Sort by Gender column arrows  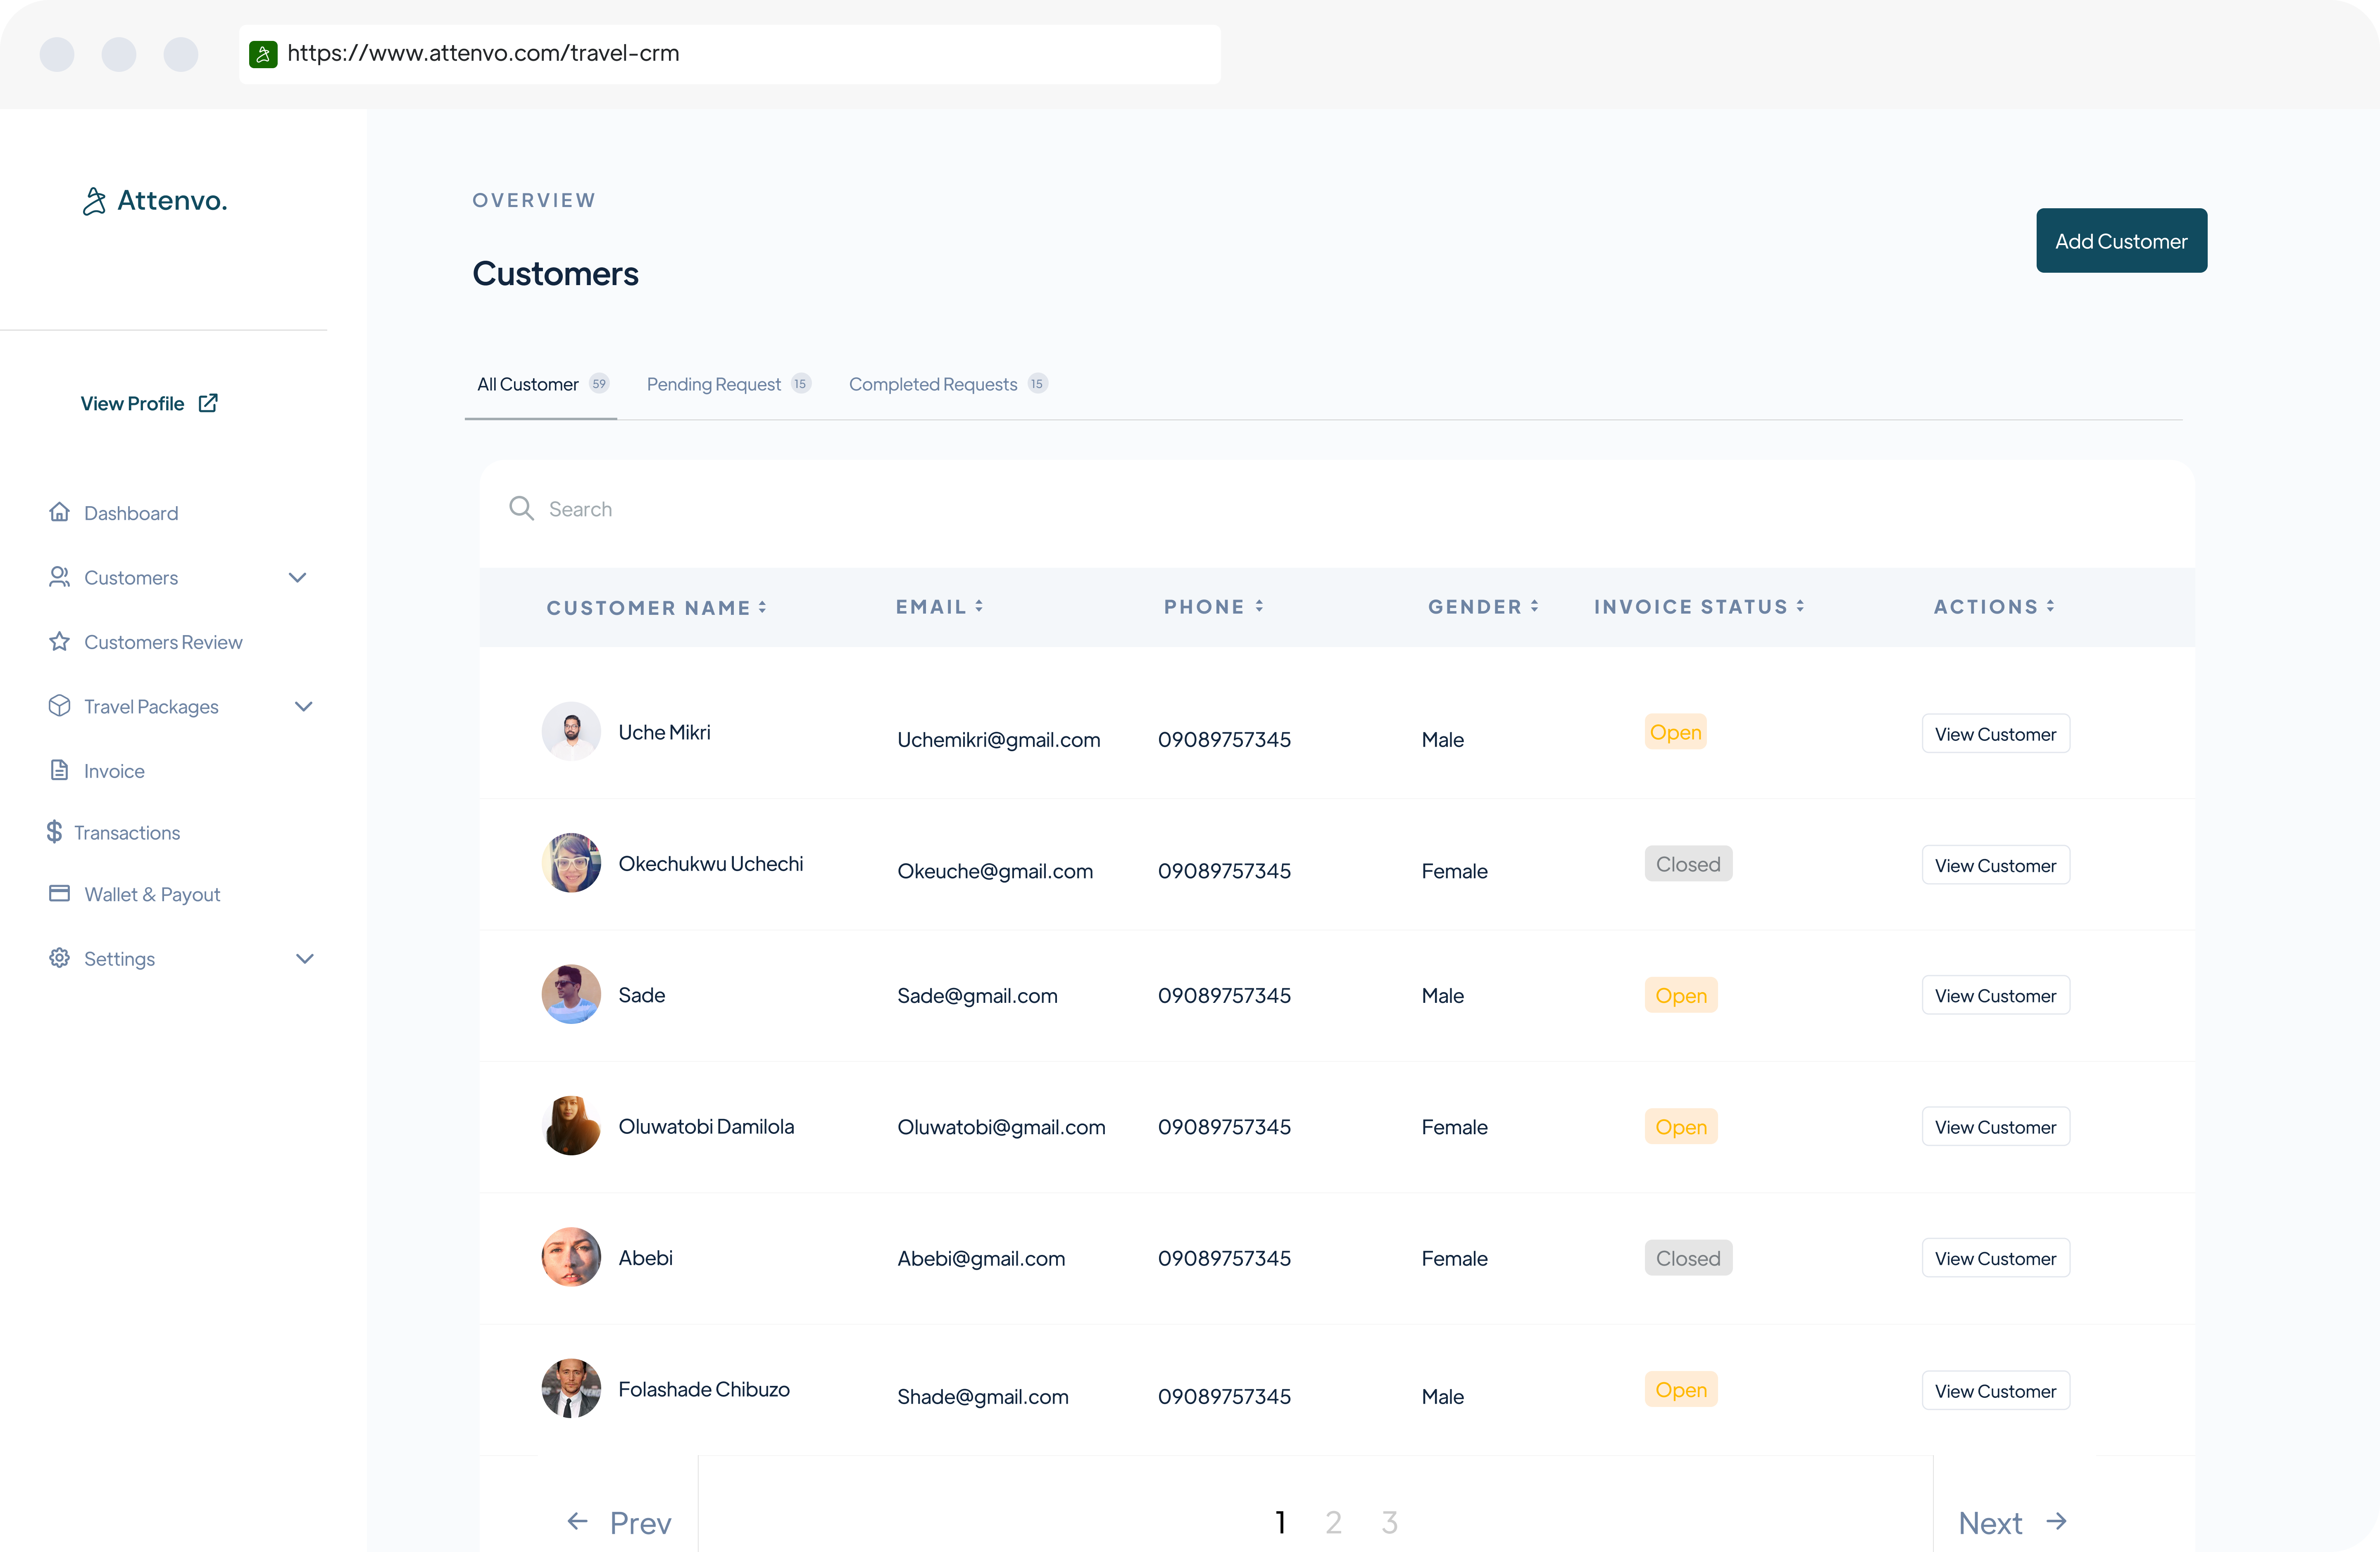[x=1534, y=606]
